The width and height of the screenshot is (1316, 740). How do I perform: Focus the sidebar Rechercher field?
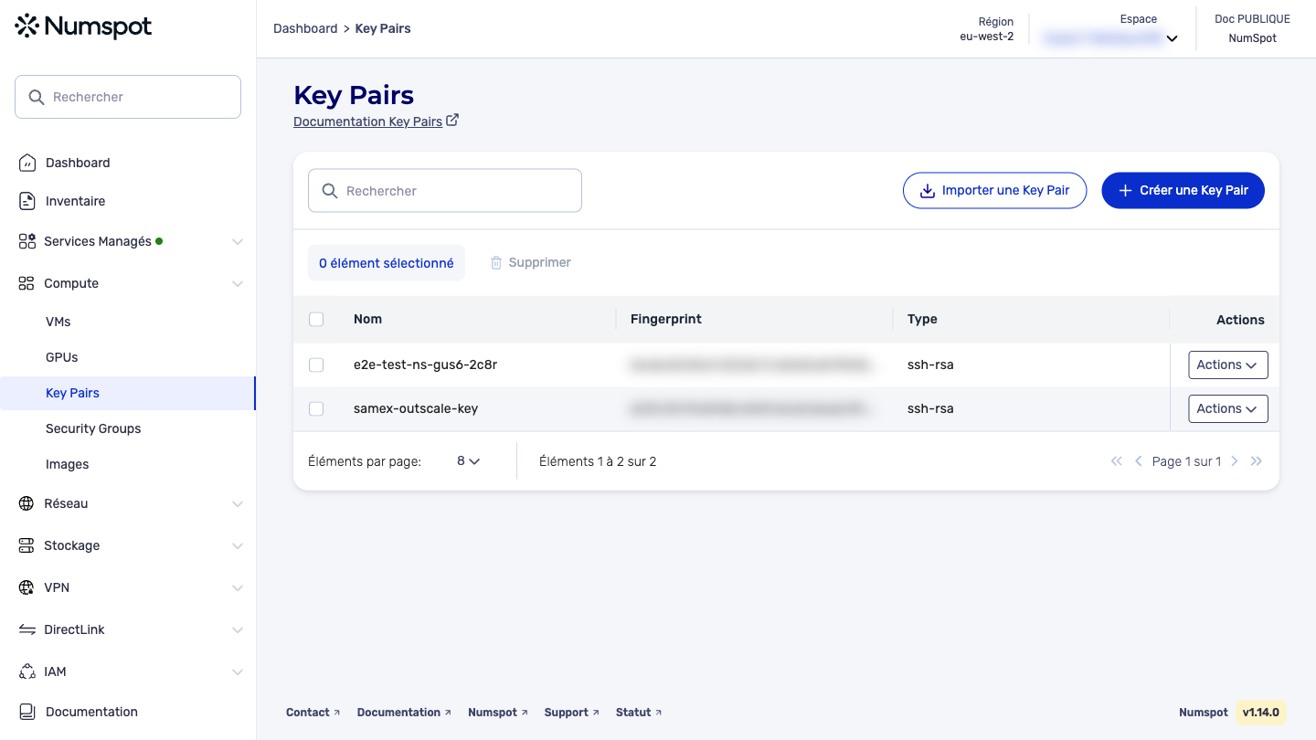coord(128,97)
